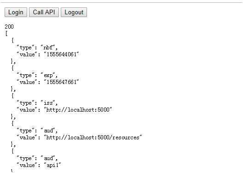Click the "api1" value text
The image size is (243, 173).
click(52, 165)
